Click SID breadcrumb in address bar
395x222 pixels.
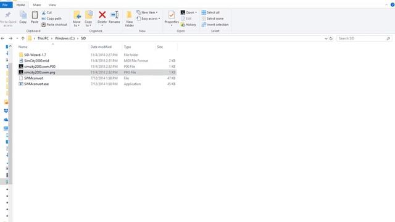[83, 38]
